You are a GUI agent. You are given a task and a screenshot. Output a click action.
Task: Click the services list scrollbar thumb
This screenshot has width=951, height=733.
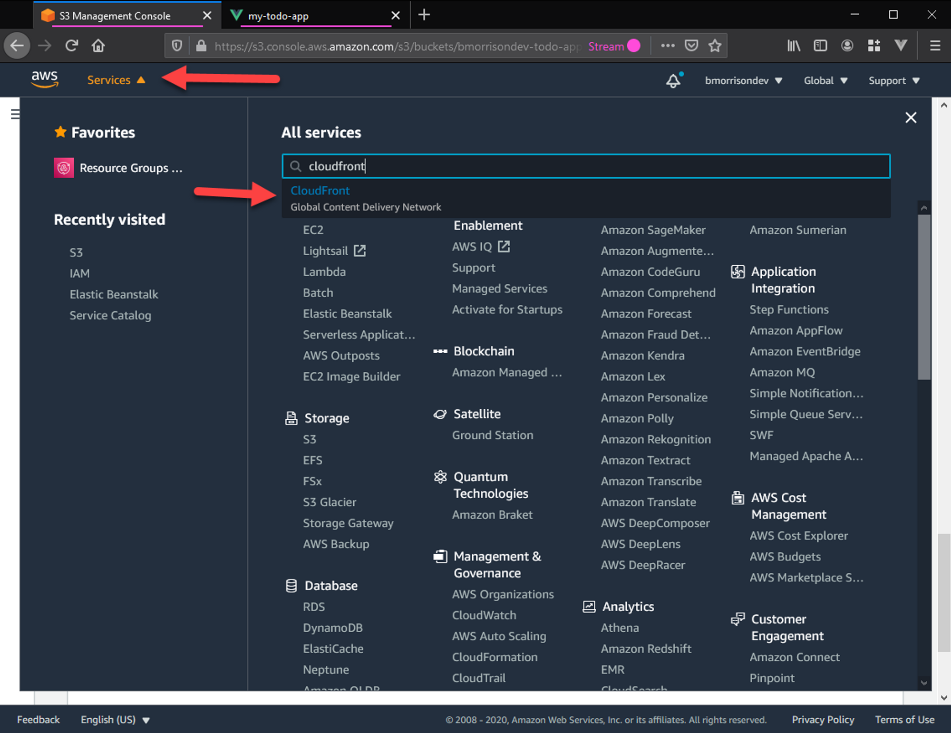click(x=924, y=297)
